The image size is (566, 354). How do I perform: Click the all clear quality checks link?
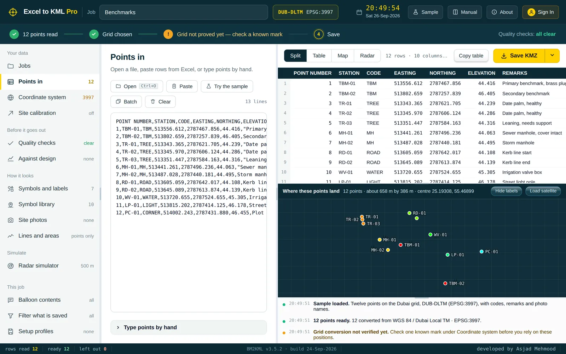pyautogui.click(x=545, y=34)
